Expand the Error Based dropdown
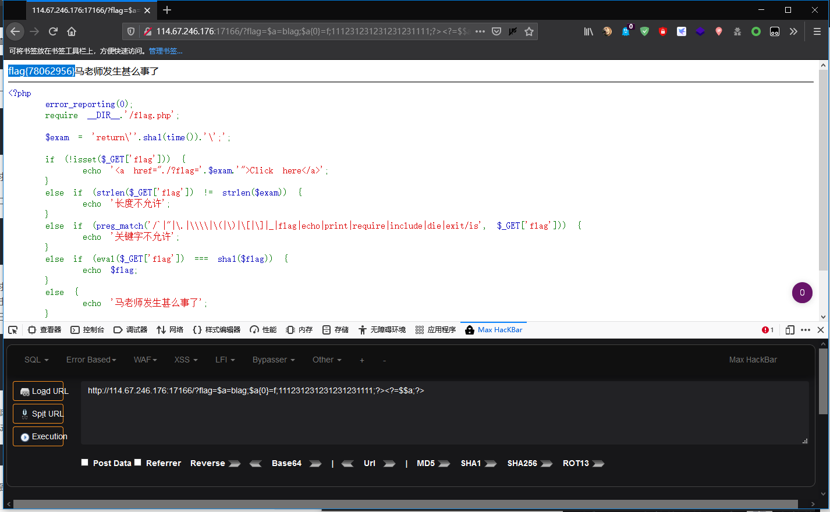The width and height of the screenshot is (830, 512). [x=91, y=360]
